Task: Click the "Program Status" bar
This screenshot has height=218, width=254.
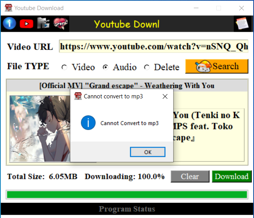Action: click(x=127, y=209)
